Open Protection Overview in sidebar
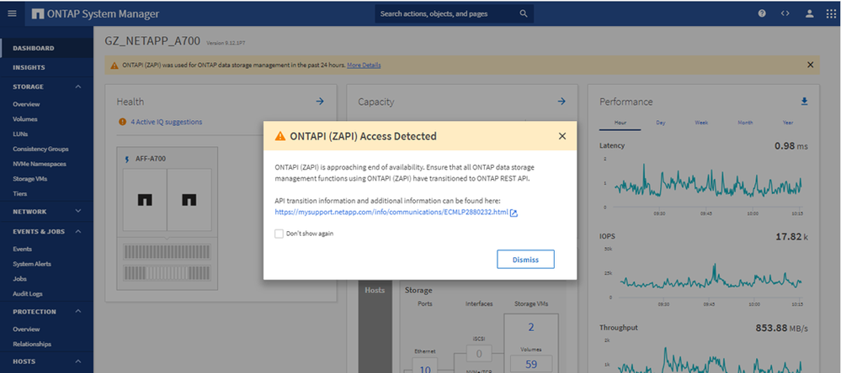The width and height of the screenshot is (841, 373). (26, 329)
